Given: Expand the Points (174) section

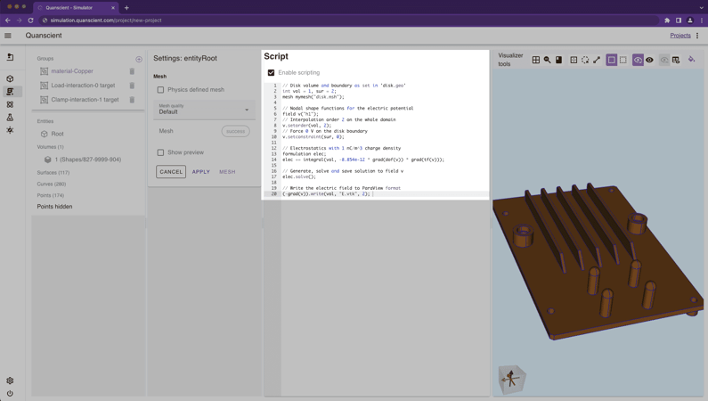Looking at the screenshot, I should pos(51,195).
